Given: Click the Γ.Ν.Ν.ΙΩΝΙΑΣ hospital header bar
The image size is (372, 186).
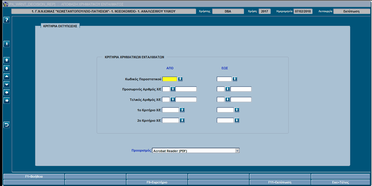Looking at the screenshot, I should 104,11.
